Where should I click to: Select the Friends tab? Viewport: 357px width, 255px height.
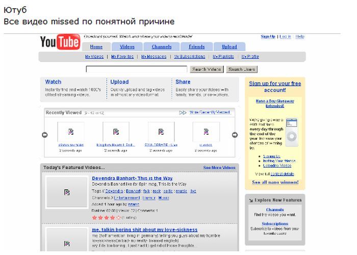(196, 47)
